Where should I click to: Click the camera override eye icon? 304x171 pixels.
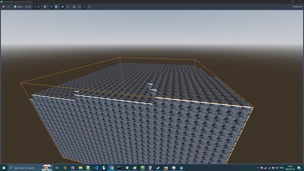click(45, 7)
